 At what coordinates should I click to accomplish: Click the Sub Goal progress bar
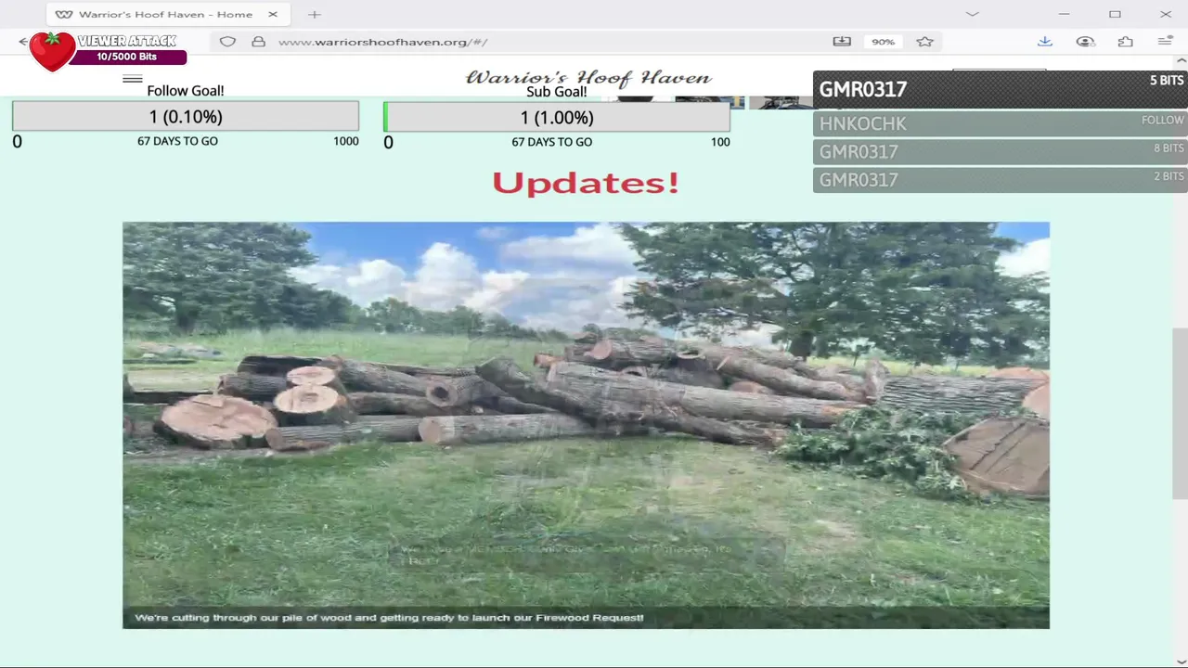click(557, 117)
